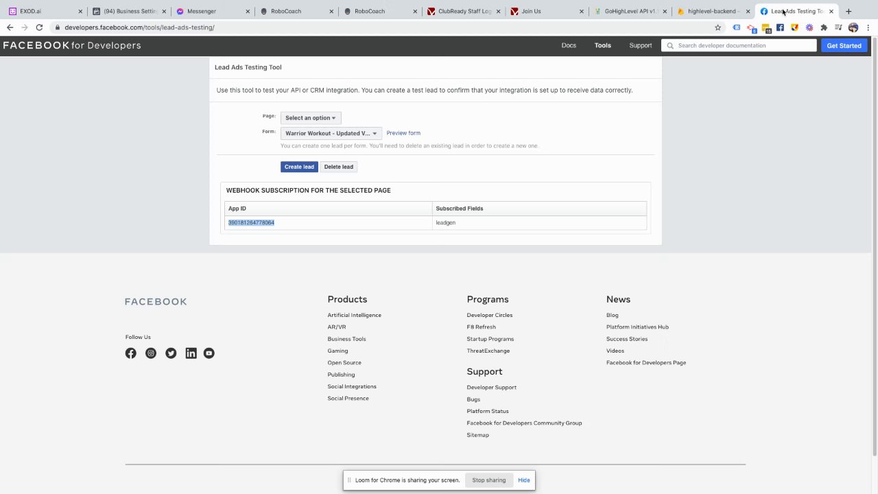This screenshot has width=878, height=494.
Task: Open the Chrome profile avatar
Action: pyautogui.click(x=853, y=27)
